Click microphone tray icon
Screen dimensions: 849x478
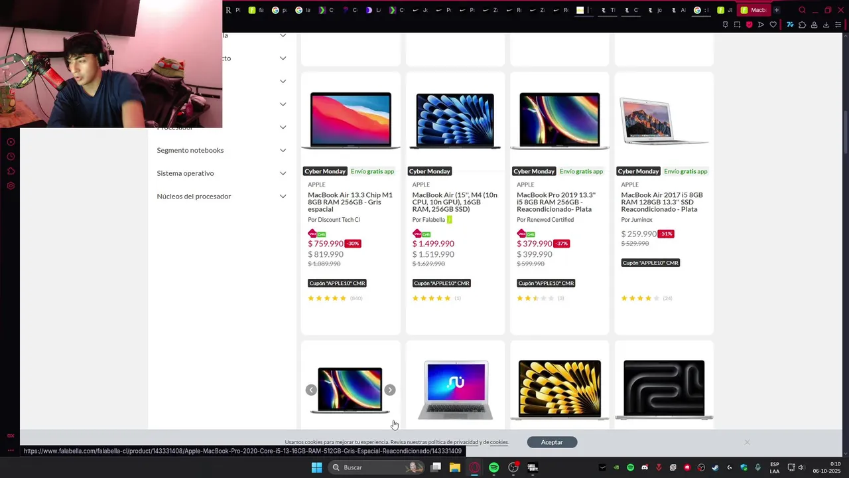[x=758, y=467]
